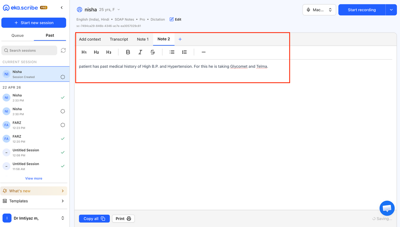Toggle bold formatting in the editor toolbar
400x227 pixels.
[128, 52]
